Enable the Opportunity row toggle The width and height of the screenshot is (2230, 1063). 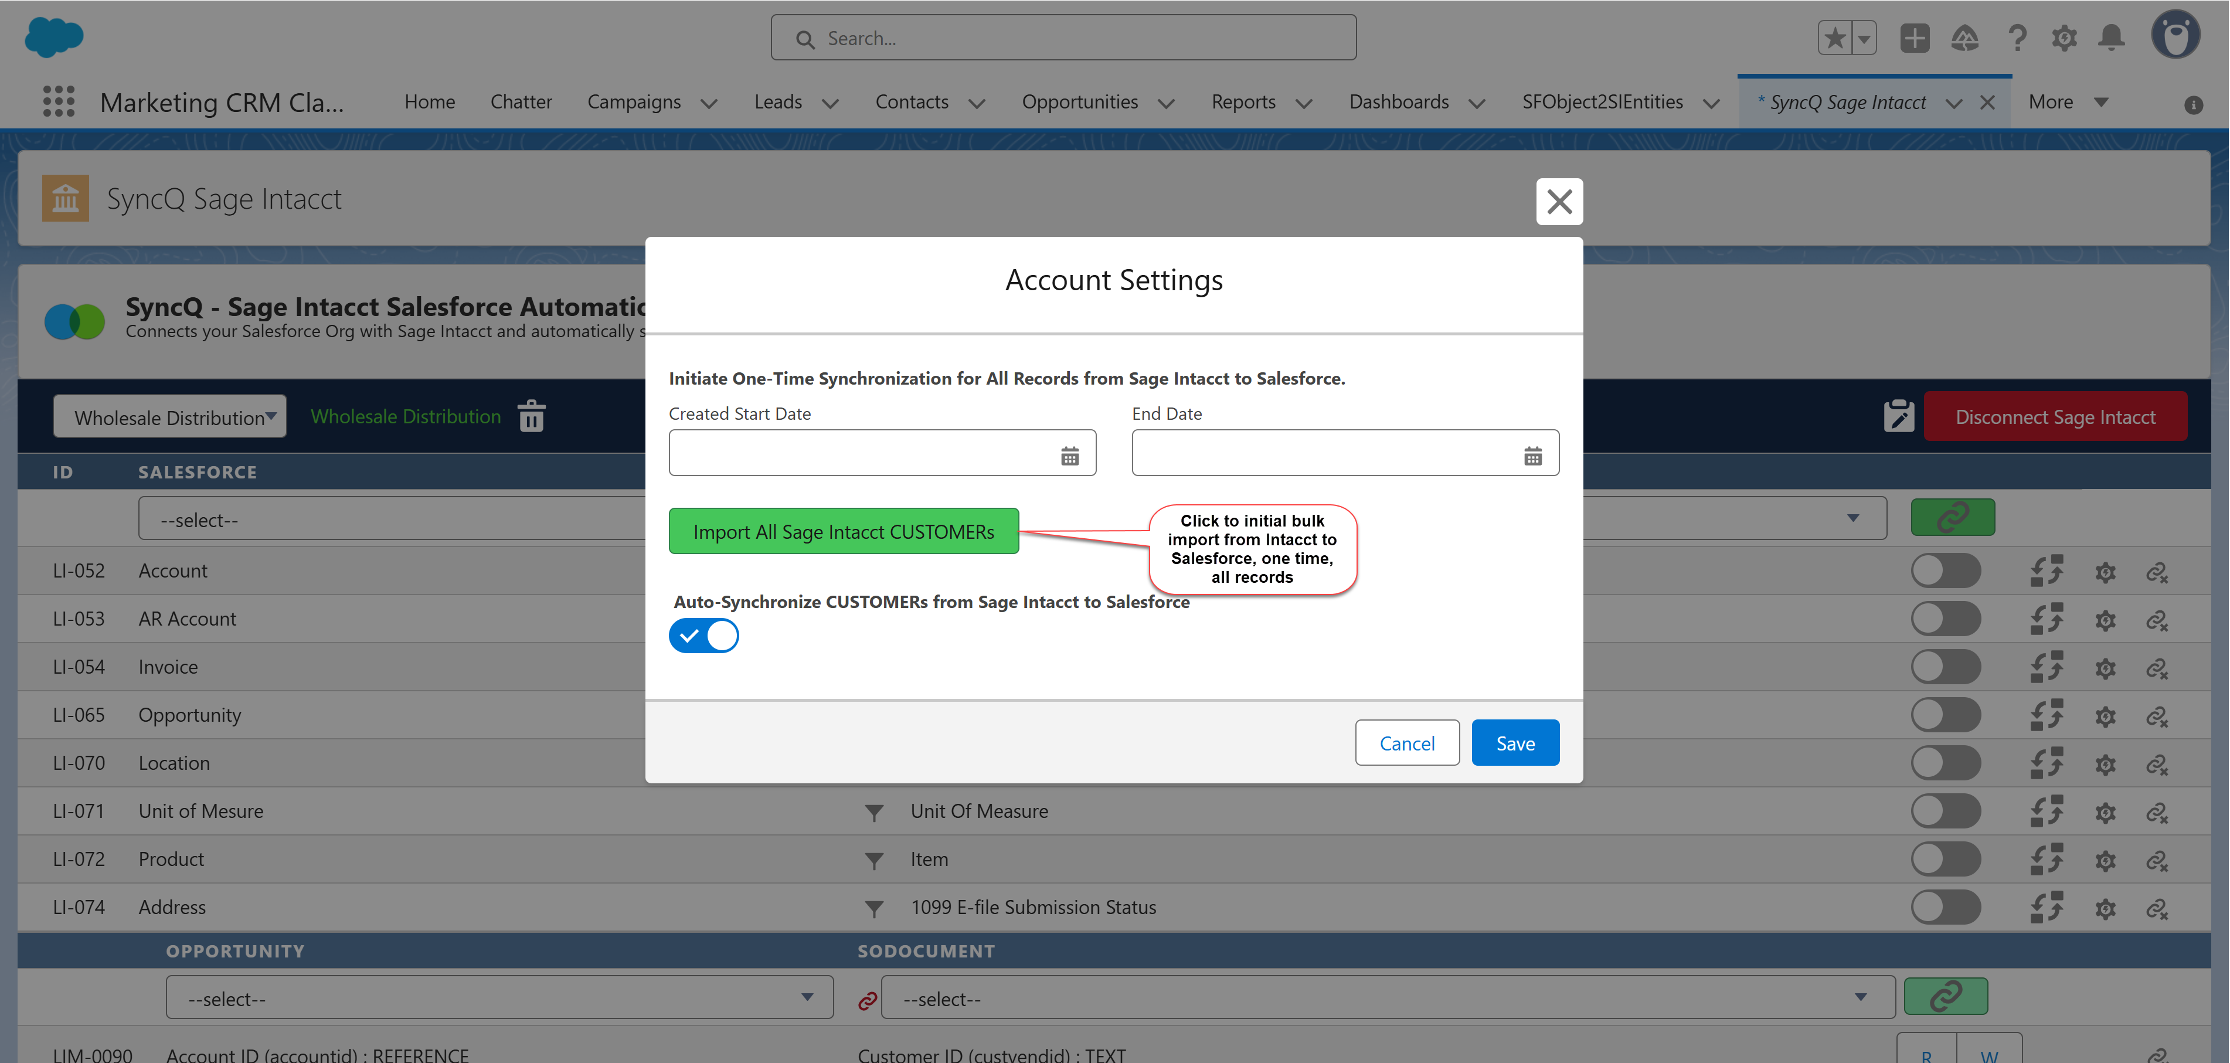tap(1945, 715)
